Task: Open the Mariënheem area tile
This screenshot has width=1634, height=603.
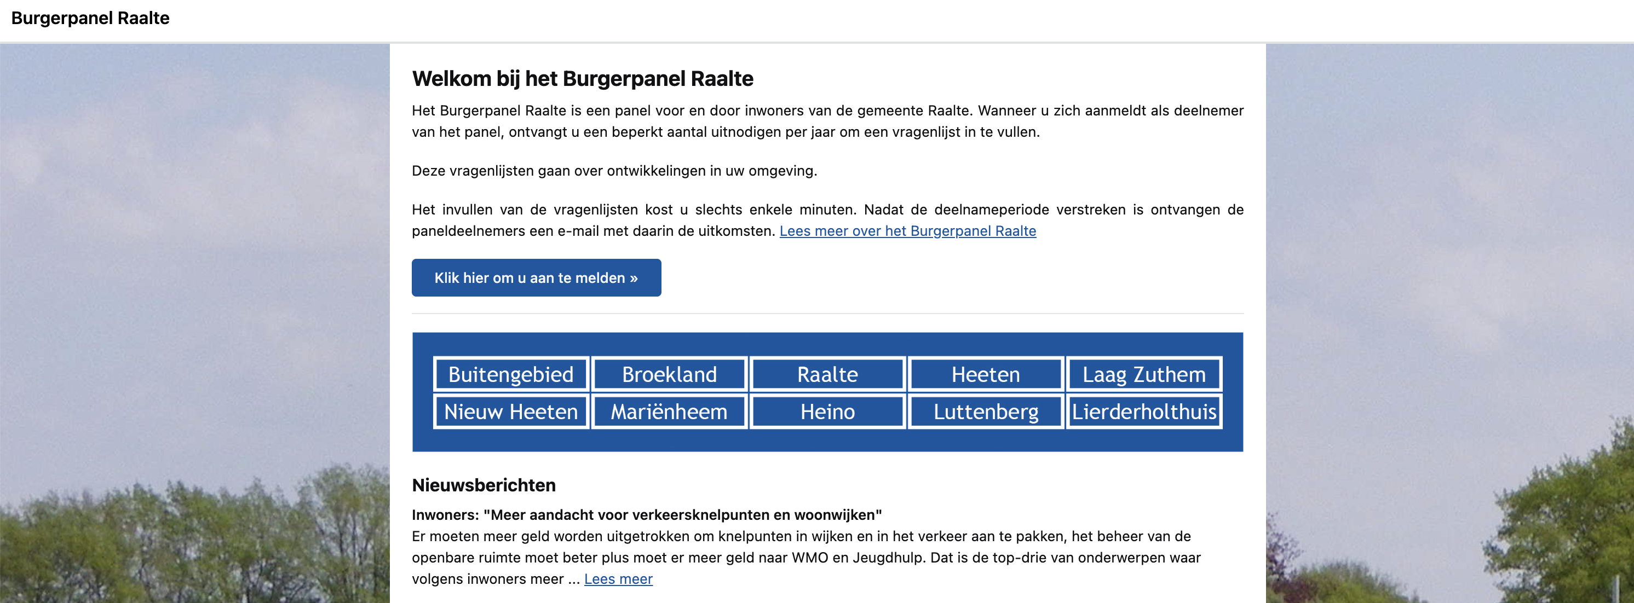Action: (x=669, y=411)
